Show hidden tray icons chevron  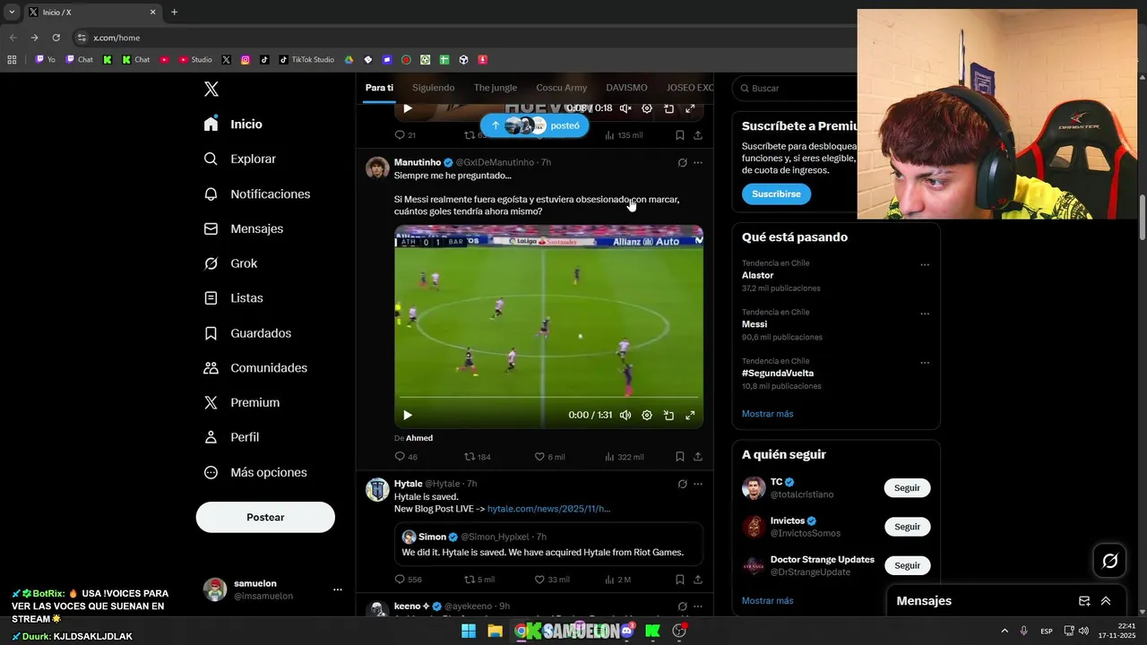(x=1005, y=631)
